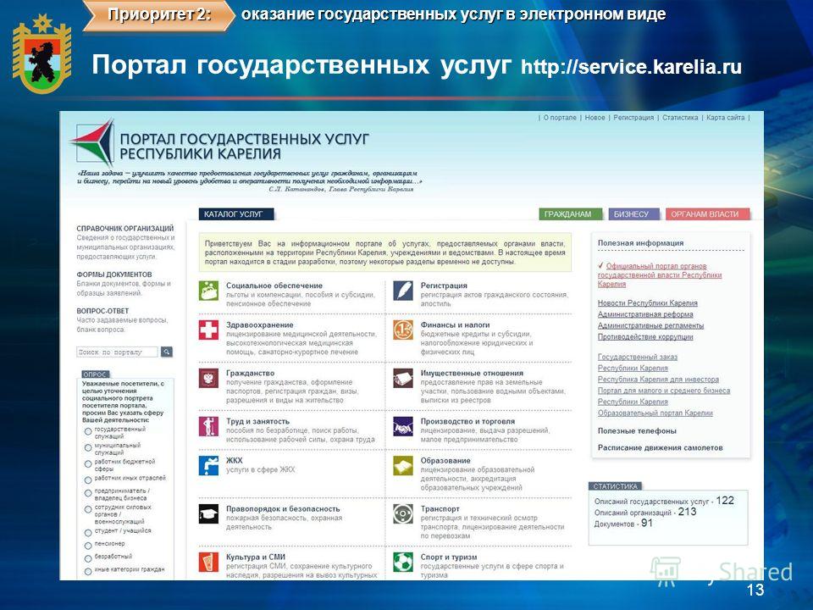
Task: Open the Труд и занятость category title
Action: pyautogui.click(x=257, y=421)
